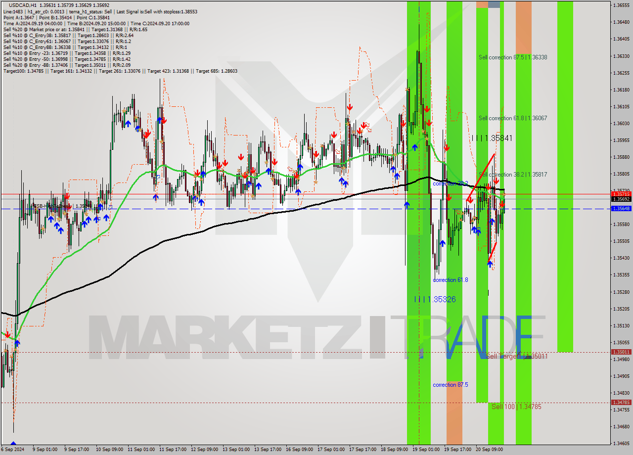Click the gray-blue block at the chart's top edge
Viewport: 633px width, 455px height.
(x=494, y=4)
